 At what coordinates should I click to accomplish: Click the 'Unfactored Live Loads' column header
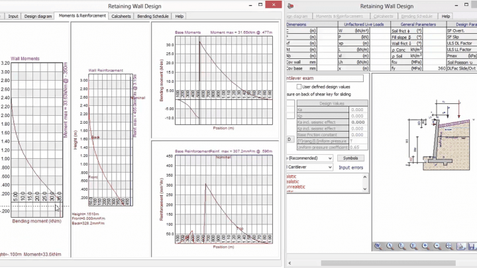pos(364,24)
